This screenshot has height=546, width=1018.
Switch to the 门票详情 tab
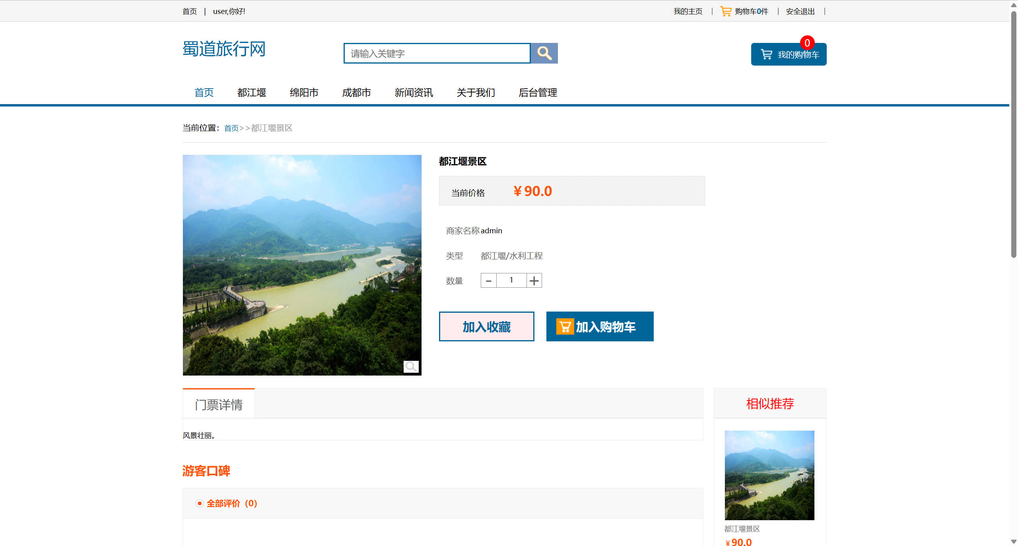pos(218,403)
